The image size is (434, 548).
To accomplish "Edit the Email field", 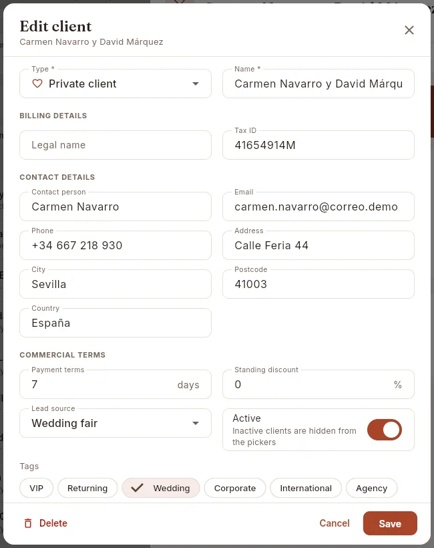I will [318, 207].
